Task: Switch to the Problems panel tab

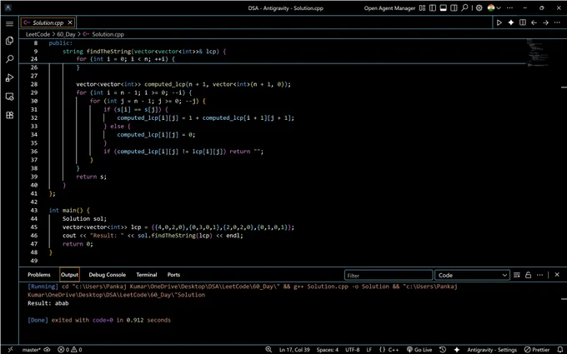Action: tap(39, 275)
